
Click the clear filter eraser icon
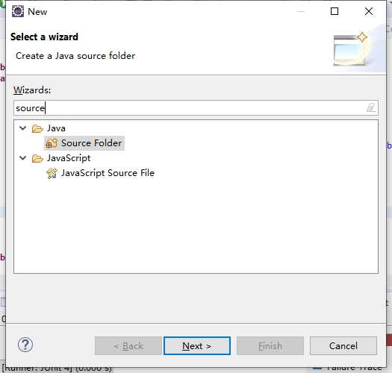[x=371, y=107]
